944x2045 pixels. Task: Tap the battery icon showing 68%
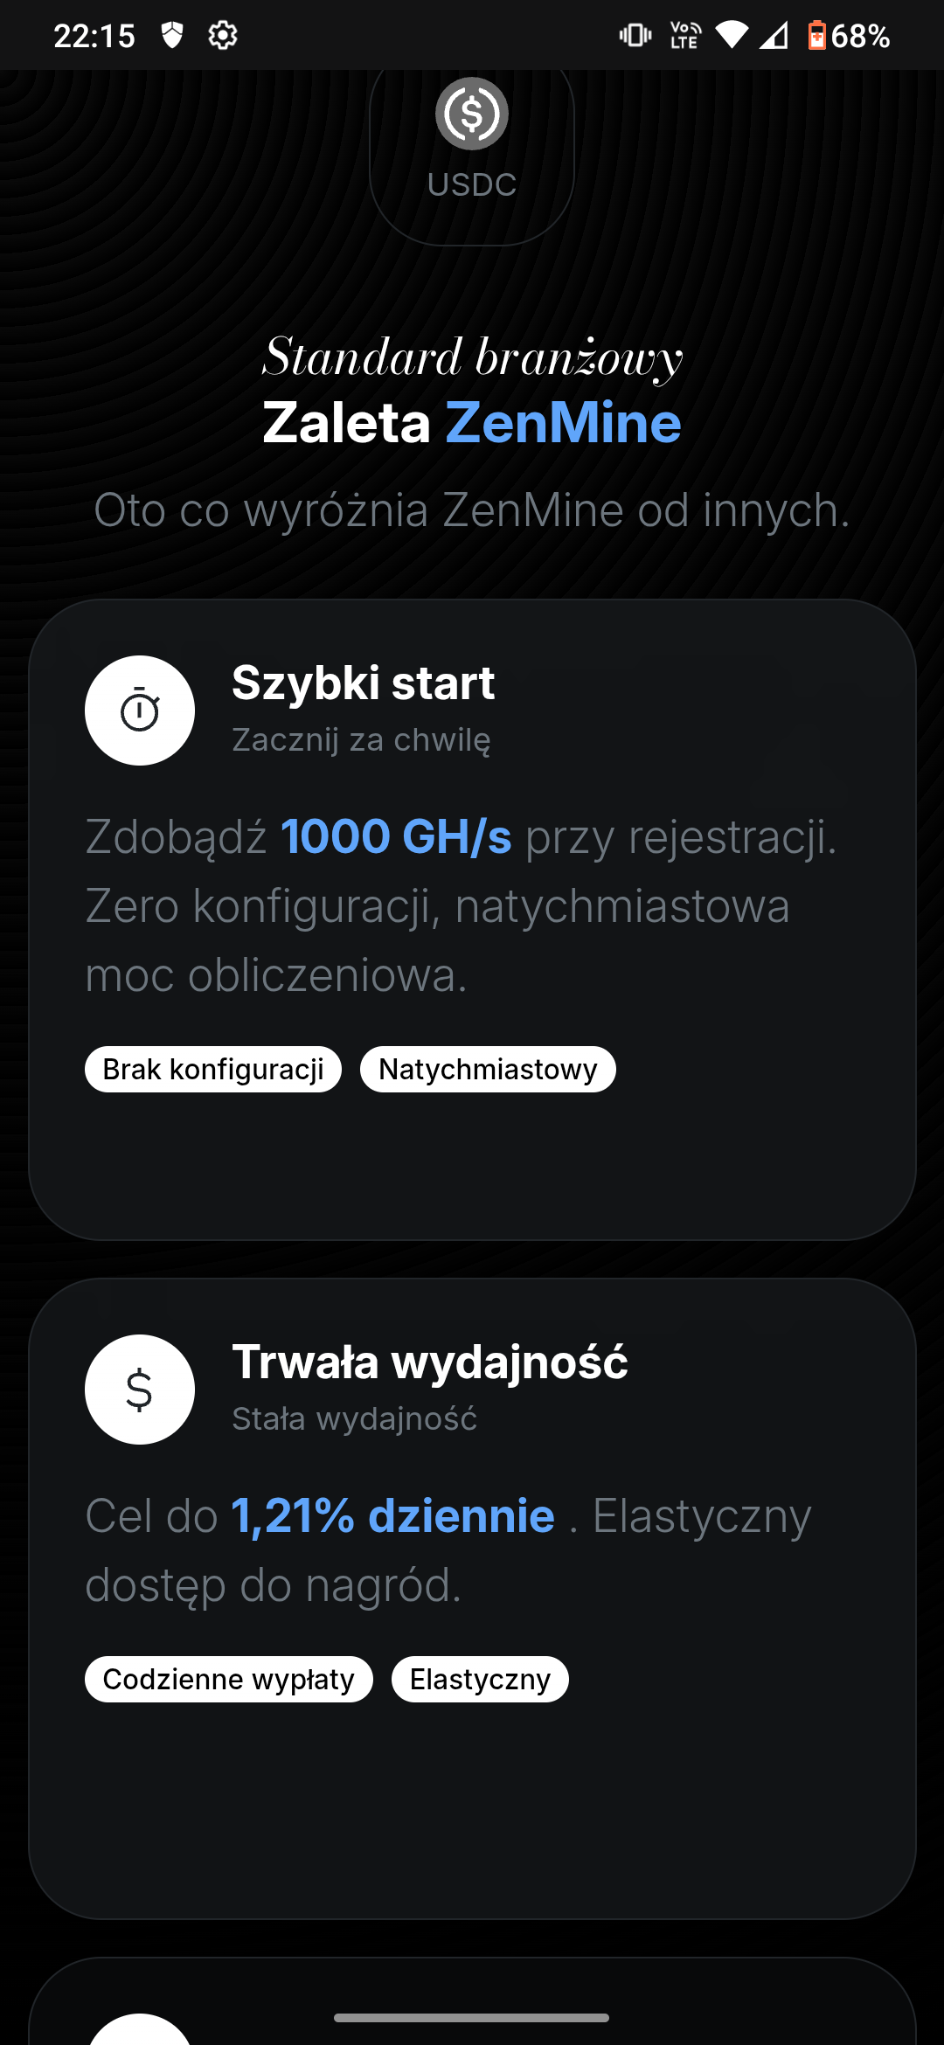click(x=816, y=36)
